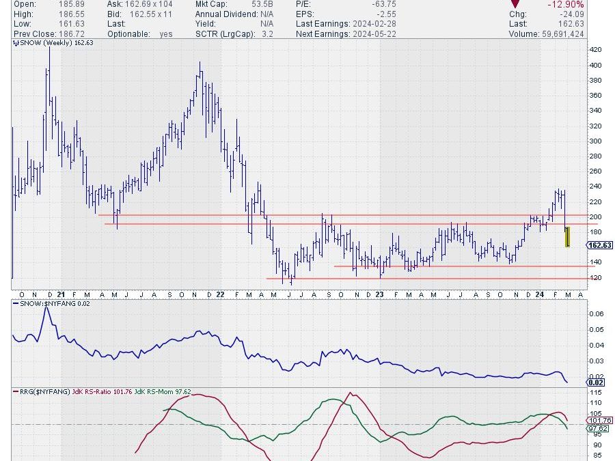
Task: Select the Low price 161.63
Action: [x=71, y=24]
